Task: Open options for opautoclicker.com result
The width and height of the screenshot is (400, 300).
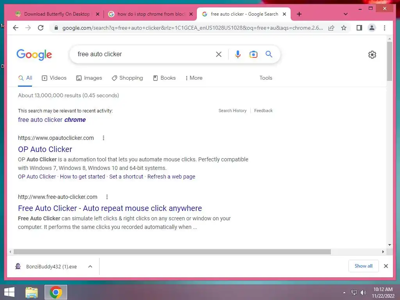Action: [x=103, y=138]
